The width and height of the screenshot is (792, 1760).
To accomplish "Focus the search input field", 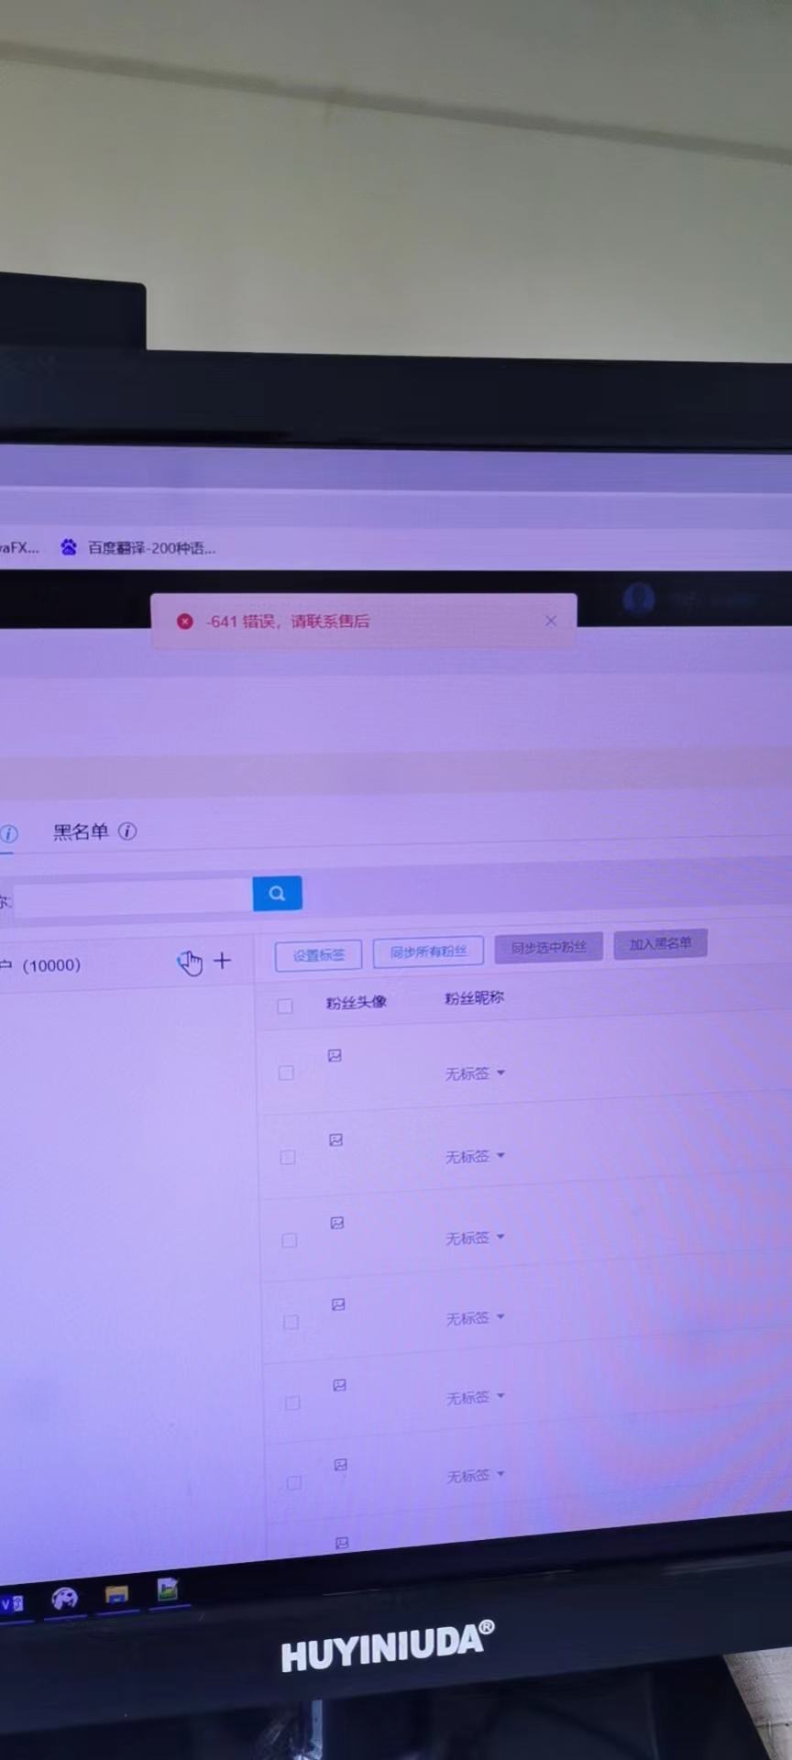I will [x=133, y=897].
